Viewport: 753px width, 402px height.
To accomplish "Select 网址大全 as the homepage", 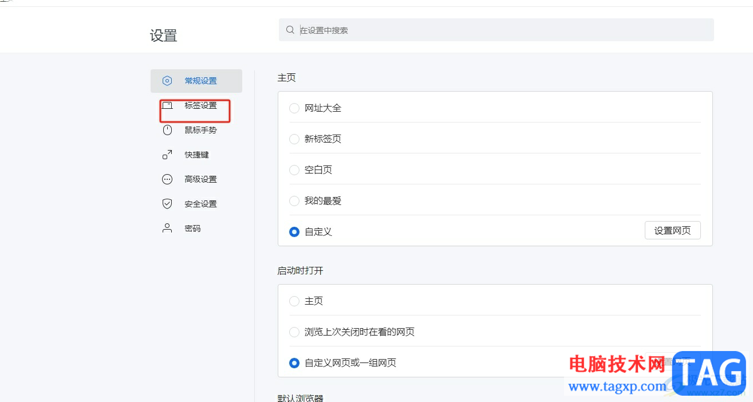I will coord(294,108).
